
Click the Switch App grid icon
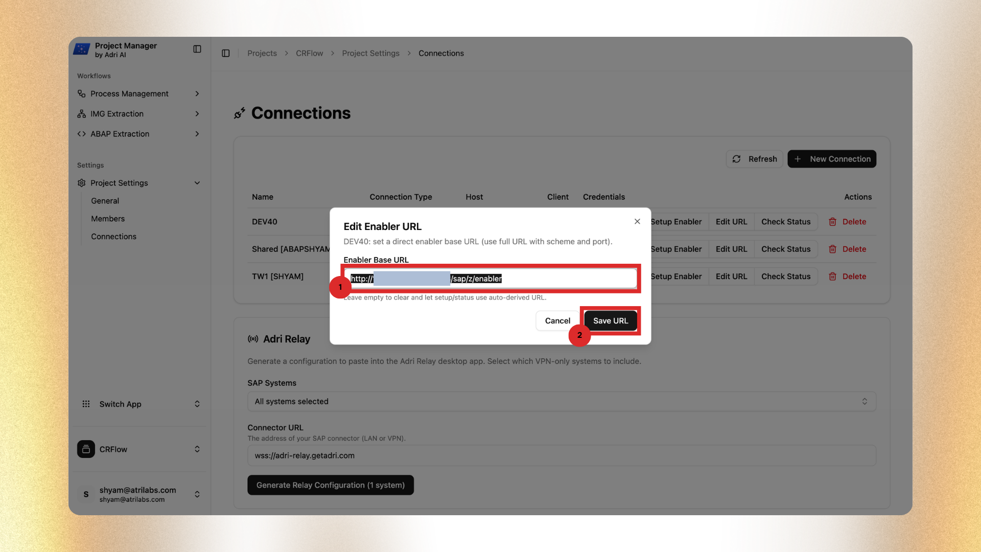pos(86,404)
